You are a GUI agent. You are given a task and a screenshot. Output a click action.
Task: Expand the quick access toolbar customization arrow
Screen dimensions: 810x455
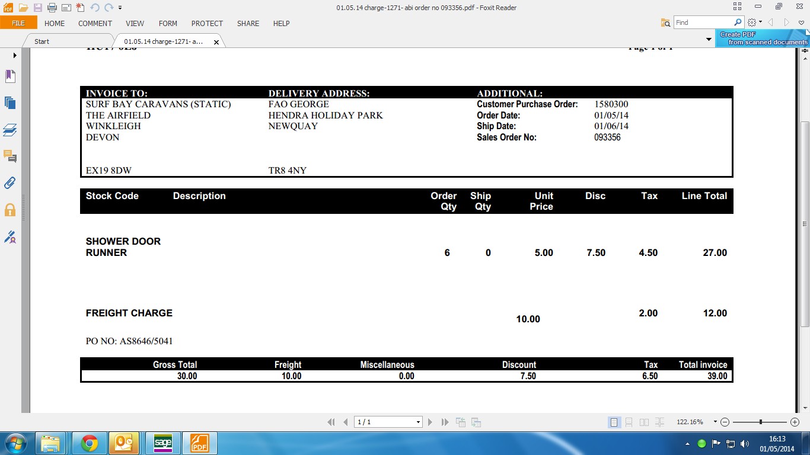click(120, 8)
